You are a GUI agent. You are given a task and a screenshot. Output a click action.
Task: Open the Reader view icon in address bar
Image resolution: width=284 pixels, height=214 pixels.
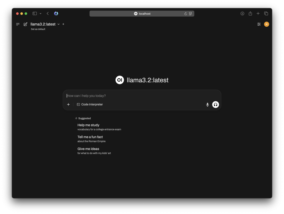190,14
